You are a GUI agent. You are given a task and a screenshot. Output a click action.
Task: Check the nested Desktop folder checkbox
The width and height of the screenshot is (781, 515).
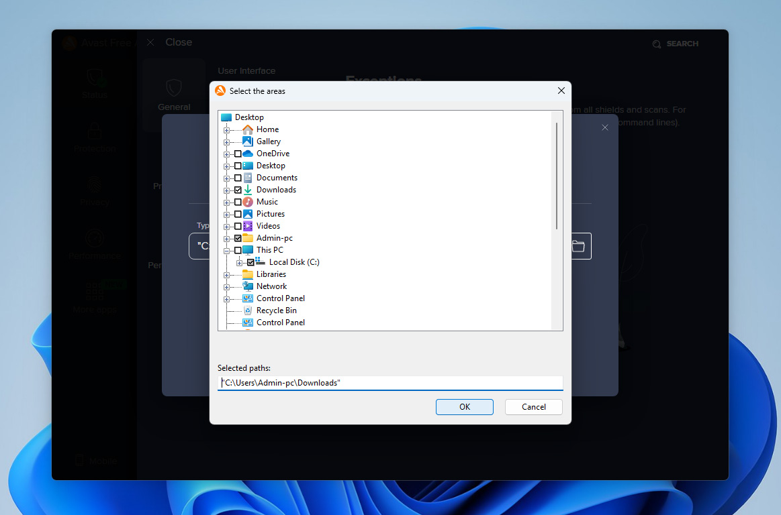238,166
